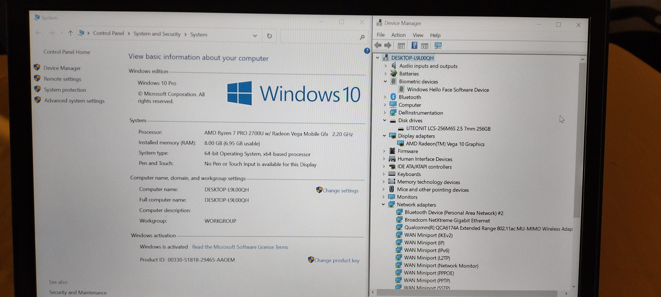The width and height of the screenshot is (661, 297).
Task: Select WAN Miniport (PPPOE) entry
Action: [x=429, y=273]
